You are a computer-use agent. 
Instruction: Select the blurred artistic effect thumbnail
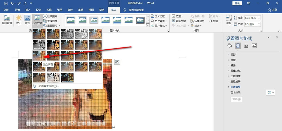[x=95, y=45]
